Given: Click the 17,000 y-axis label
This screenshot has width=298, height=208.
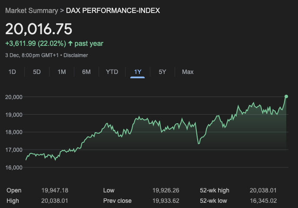Looking at the screenshot, I should [x=14, y=150].
